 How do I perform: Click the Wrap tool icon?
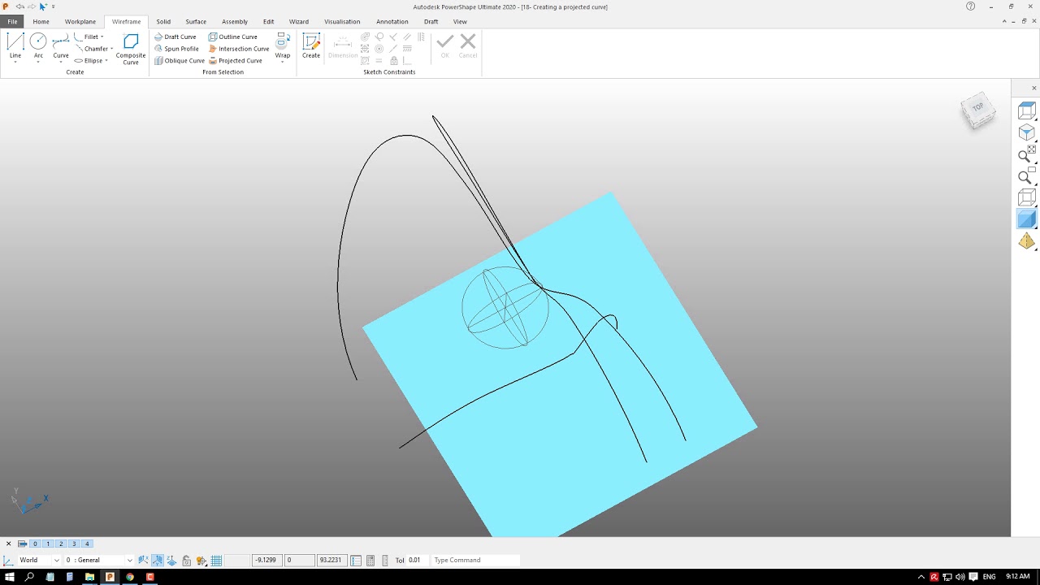click(x=283, y=41)
